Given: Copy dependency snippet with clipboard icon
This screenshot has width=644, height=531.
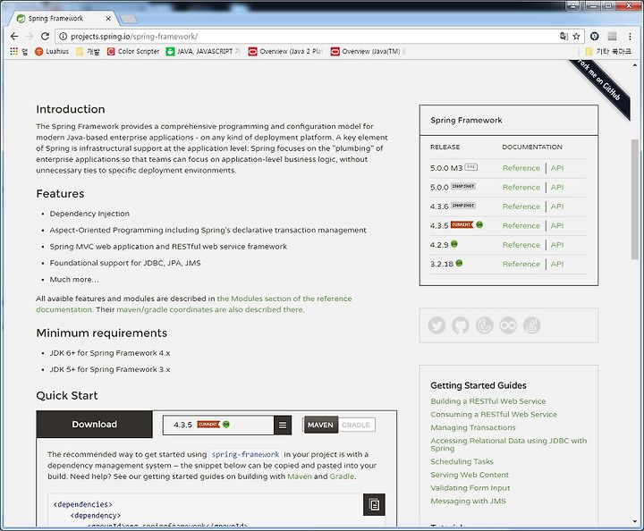Looking at the screenshot, I should (374, 504).
